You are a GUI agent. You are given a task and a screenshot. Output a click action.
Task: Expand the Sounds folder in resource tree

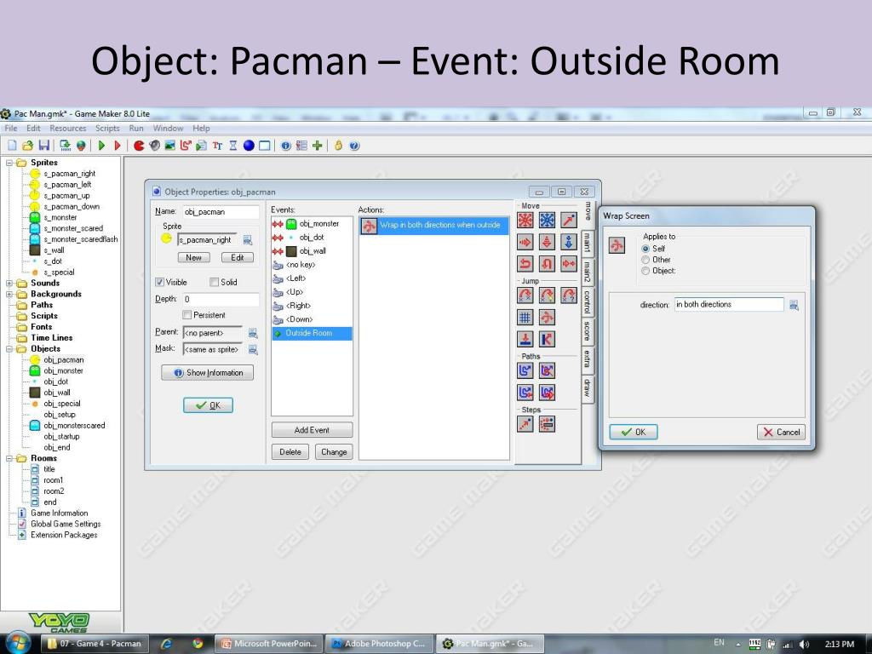click(x=9, y=283)
